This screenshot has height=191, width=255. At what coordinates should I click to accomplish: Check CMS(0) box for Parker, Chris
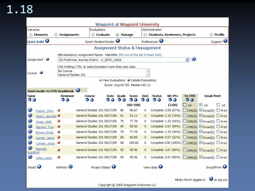(185, 110)
